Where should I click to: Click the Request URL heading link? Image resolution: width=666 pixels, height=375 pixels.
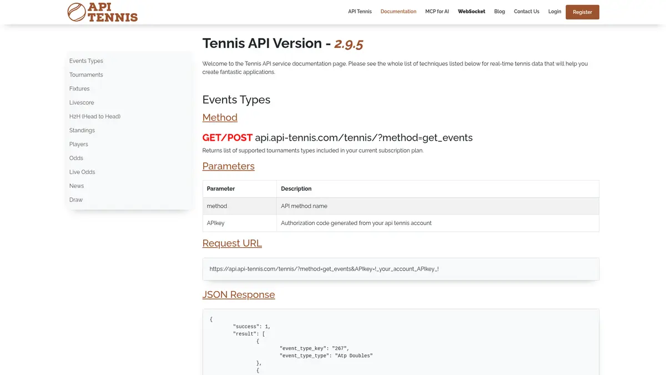pyautogui.click(x=232, y=243)
